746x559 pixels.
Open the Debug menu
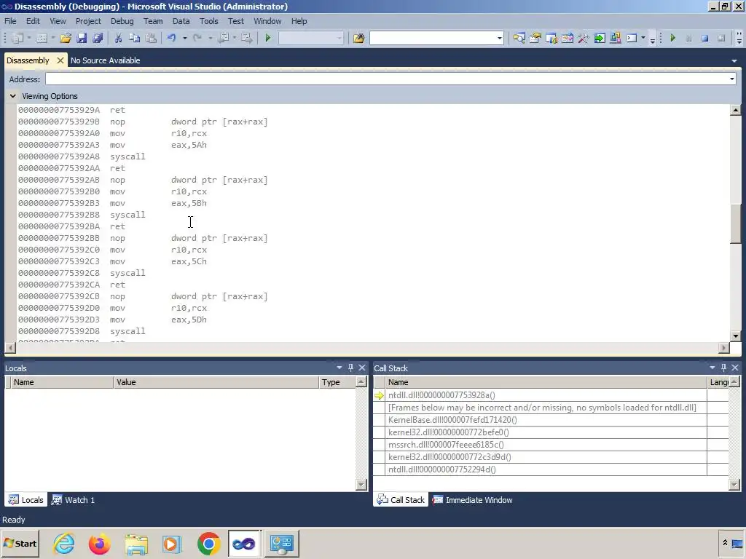click(122, 21)
